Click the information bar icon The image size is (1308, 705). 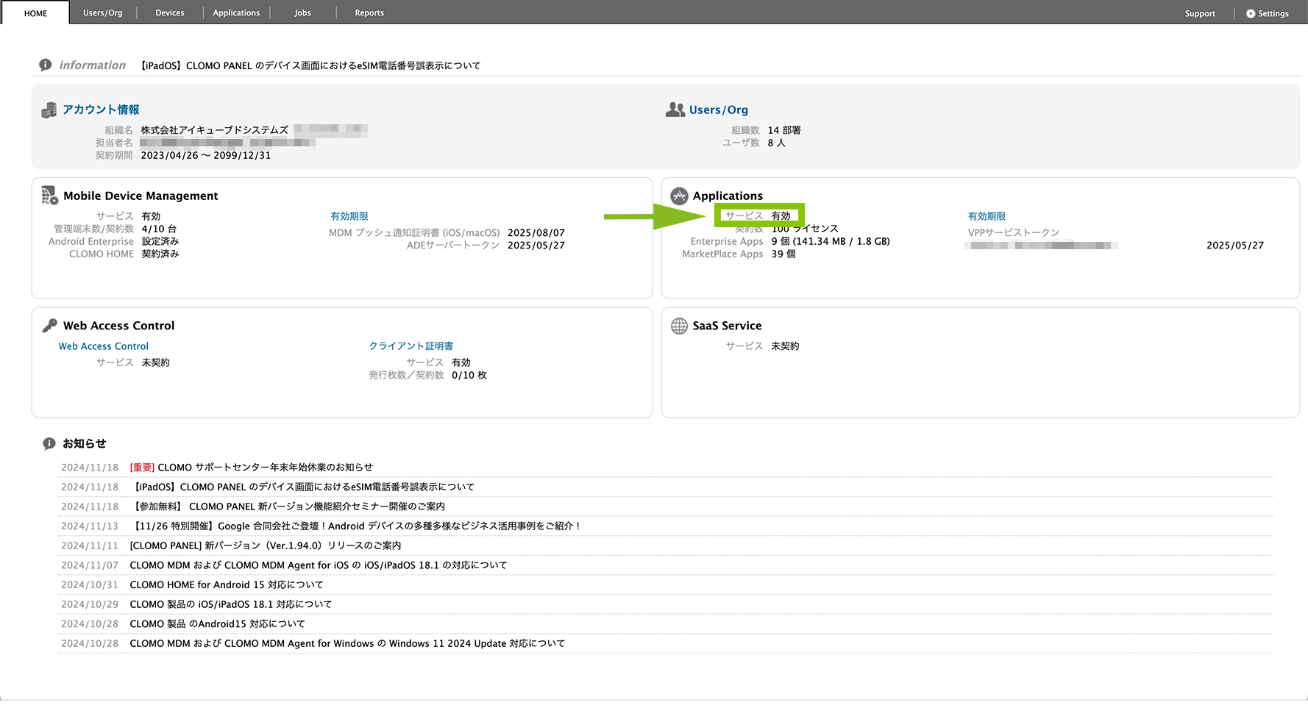pos(46,65)
